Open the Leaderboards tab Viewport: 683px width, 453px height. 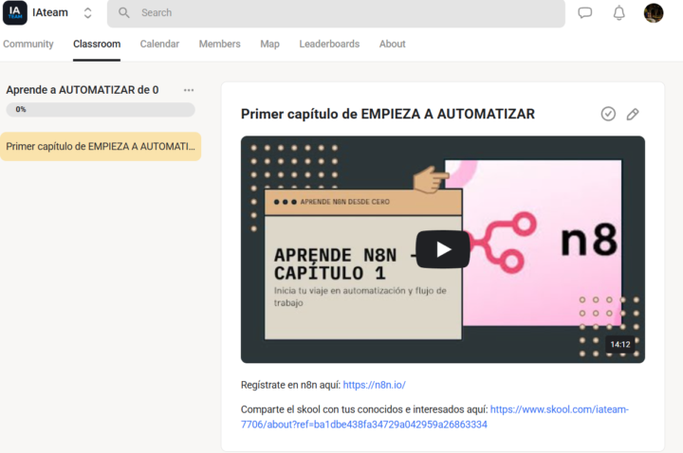329,44
